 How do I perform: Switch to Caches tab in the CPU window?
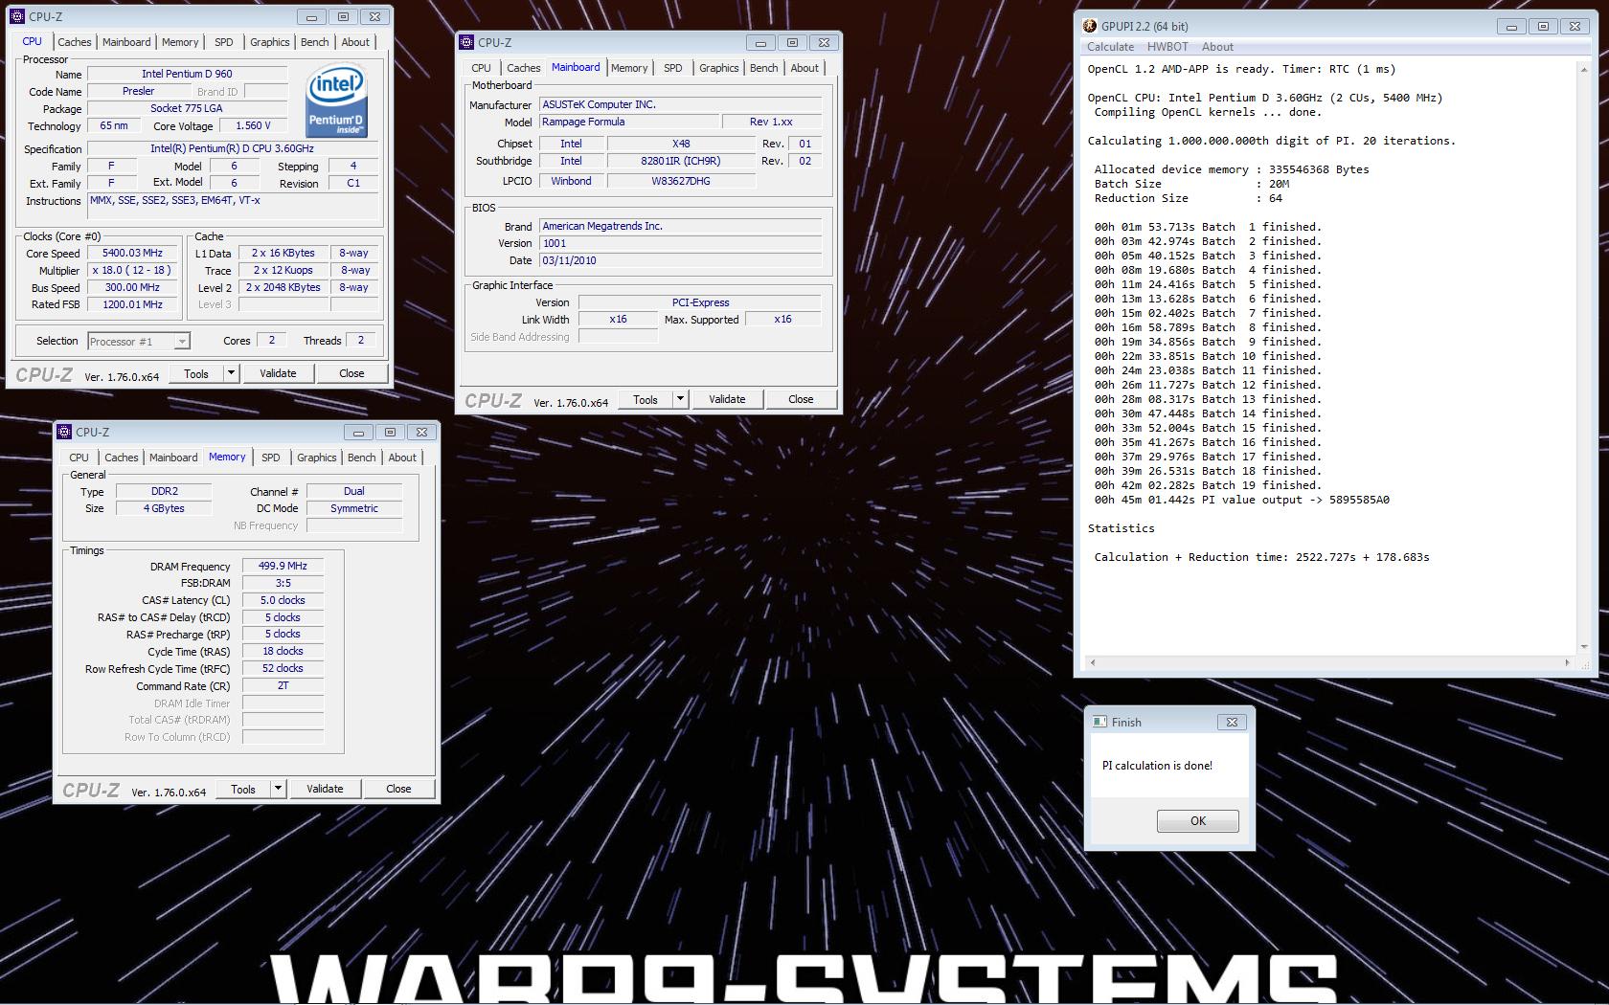[75, 42]
